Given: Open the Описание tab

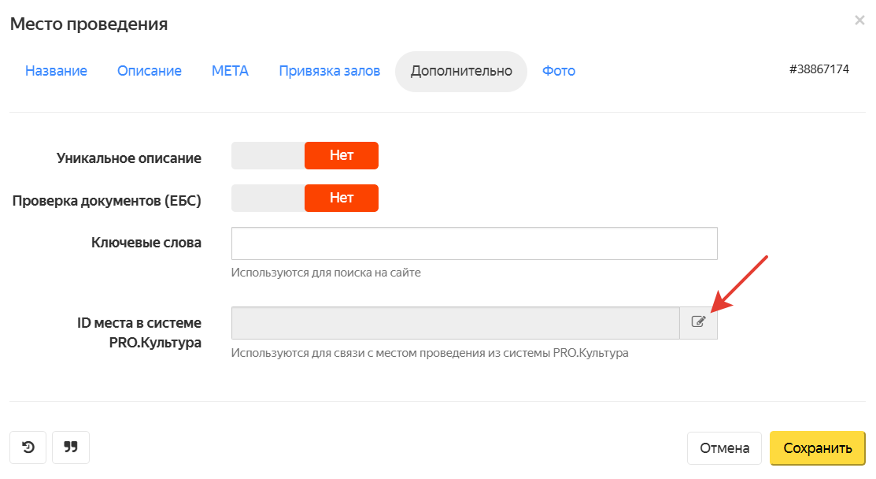Looking at the screenshot, I should (x=150, y=71).
